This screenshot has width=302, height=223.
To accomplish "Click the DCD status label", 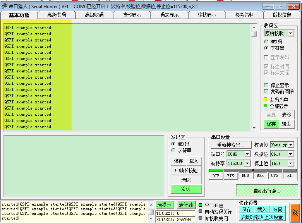I will pyautogui.click(x=245, y=175).
